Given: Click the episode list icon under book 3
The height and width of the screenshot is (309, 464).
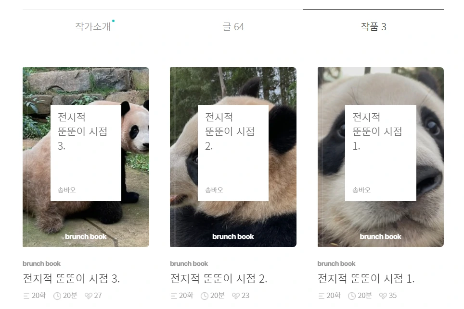Looking at the screenshot, I should 26,296.
